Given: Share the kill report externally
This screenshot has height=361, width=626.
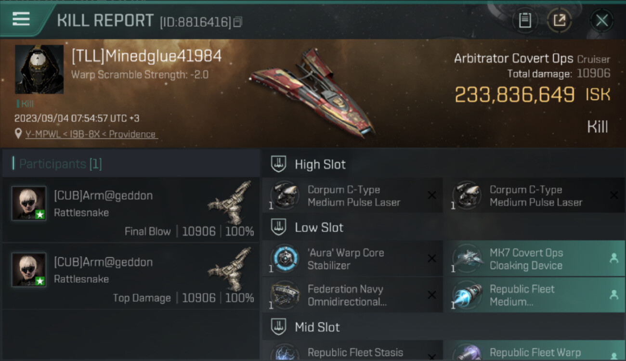Looking at the screenshot, I should tap(559, 21).
